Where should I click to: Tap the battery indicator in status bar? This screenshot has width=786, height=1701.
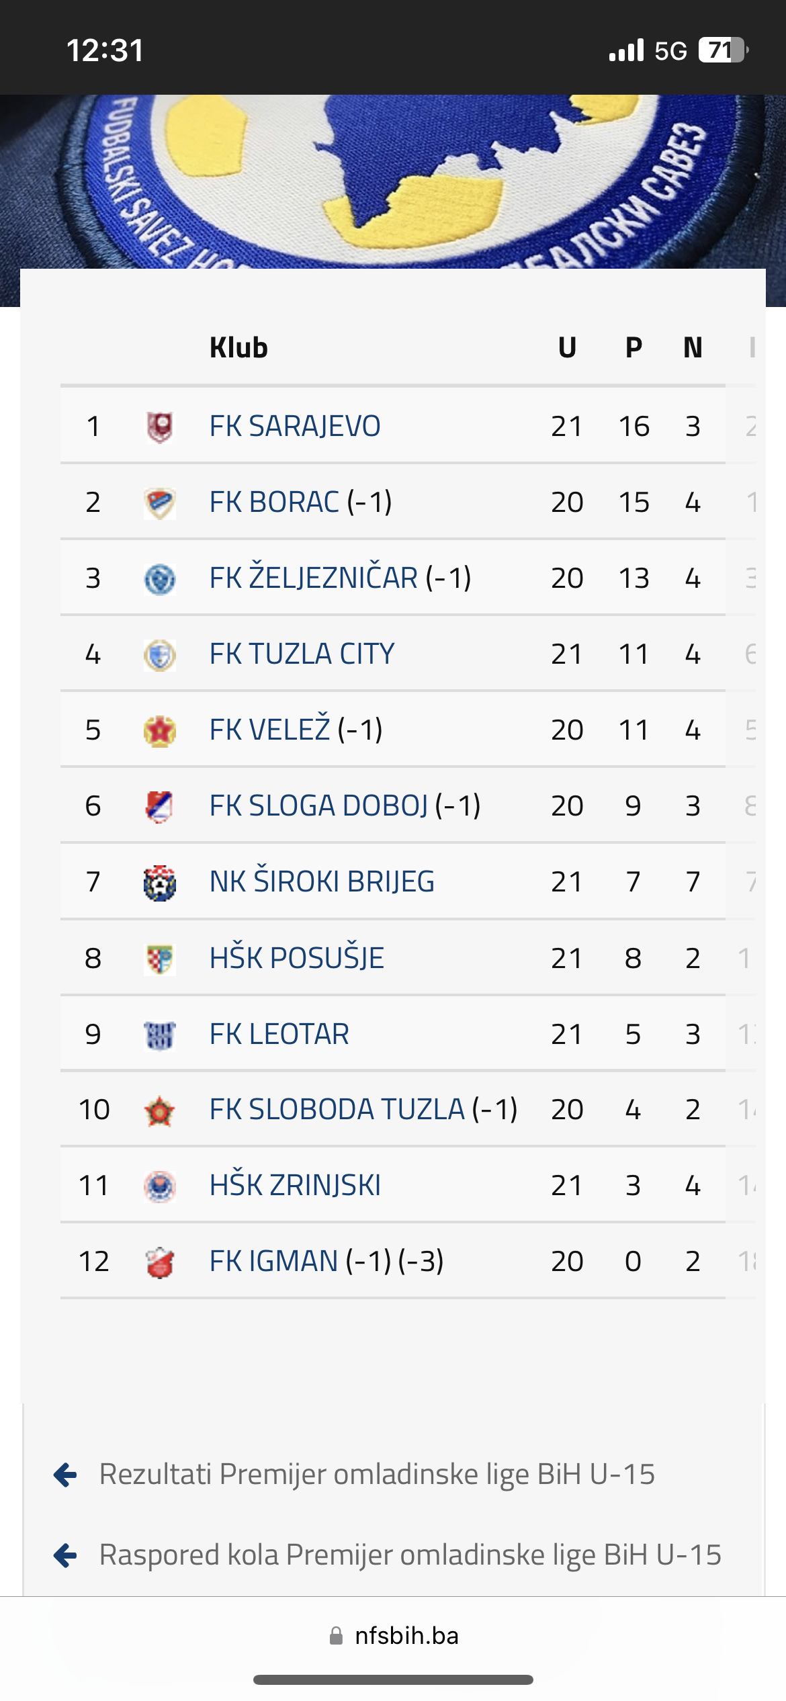(x=723, y=50)
